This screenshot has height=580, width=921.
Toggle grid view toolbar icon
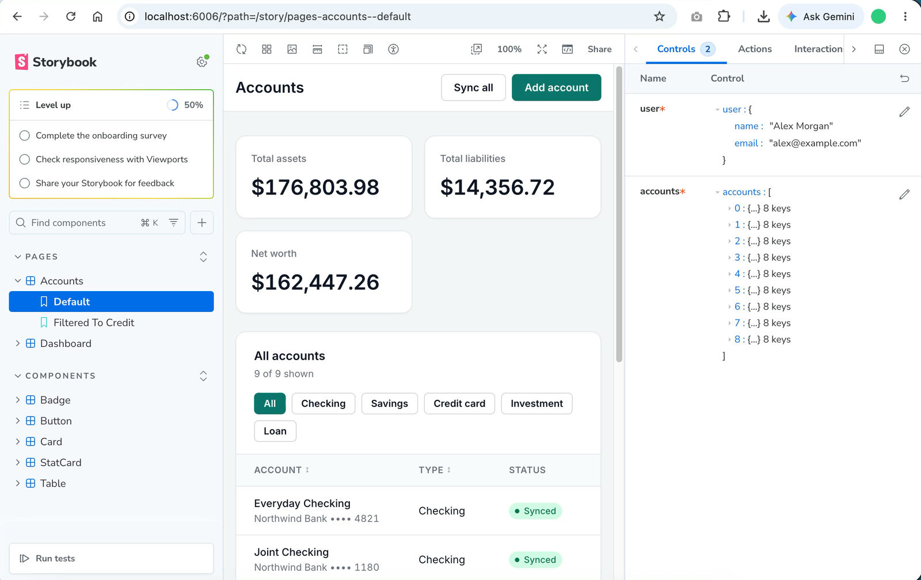coord(267,49)
